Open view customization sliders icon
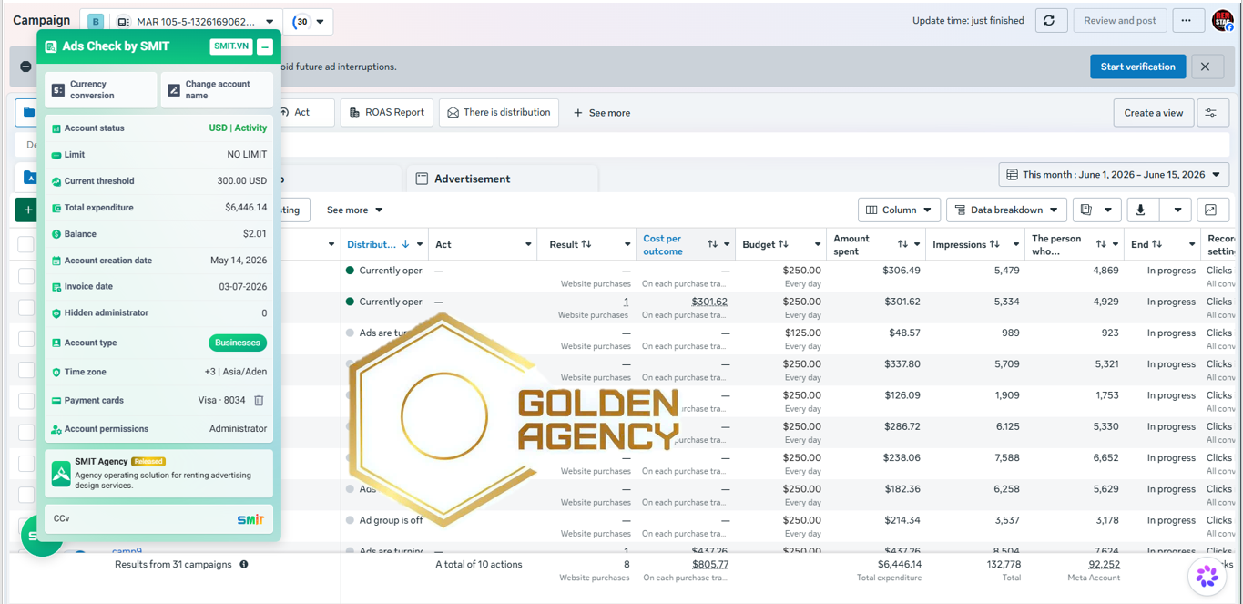 tap(1211, 113)
